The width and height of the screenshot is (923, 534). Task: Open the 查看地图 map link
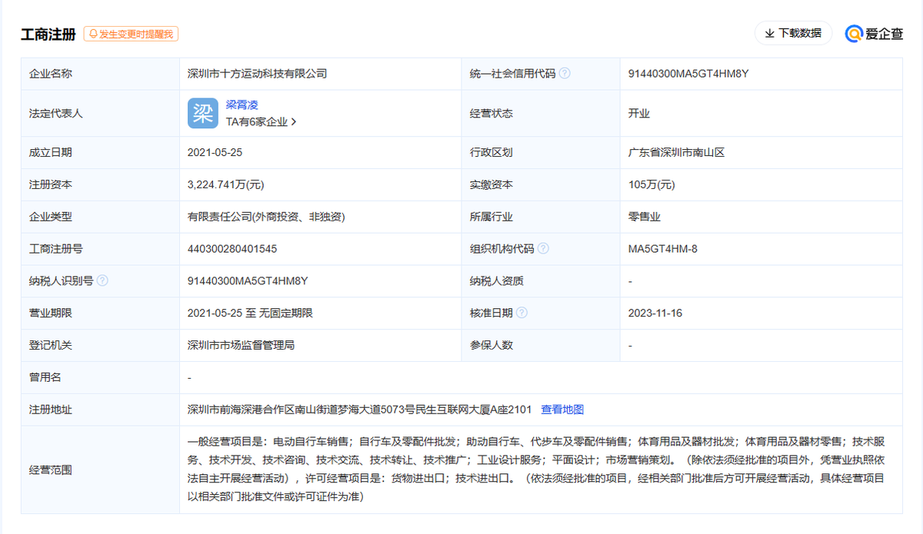562,410
